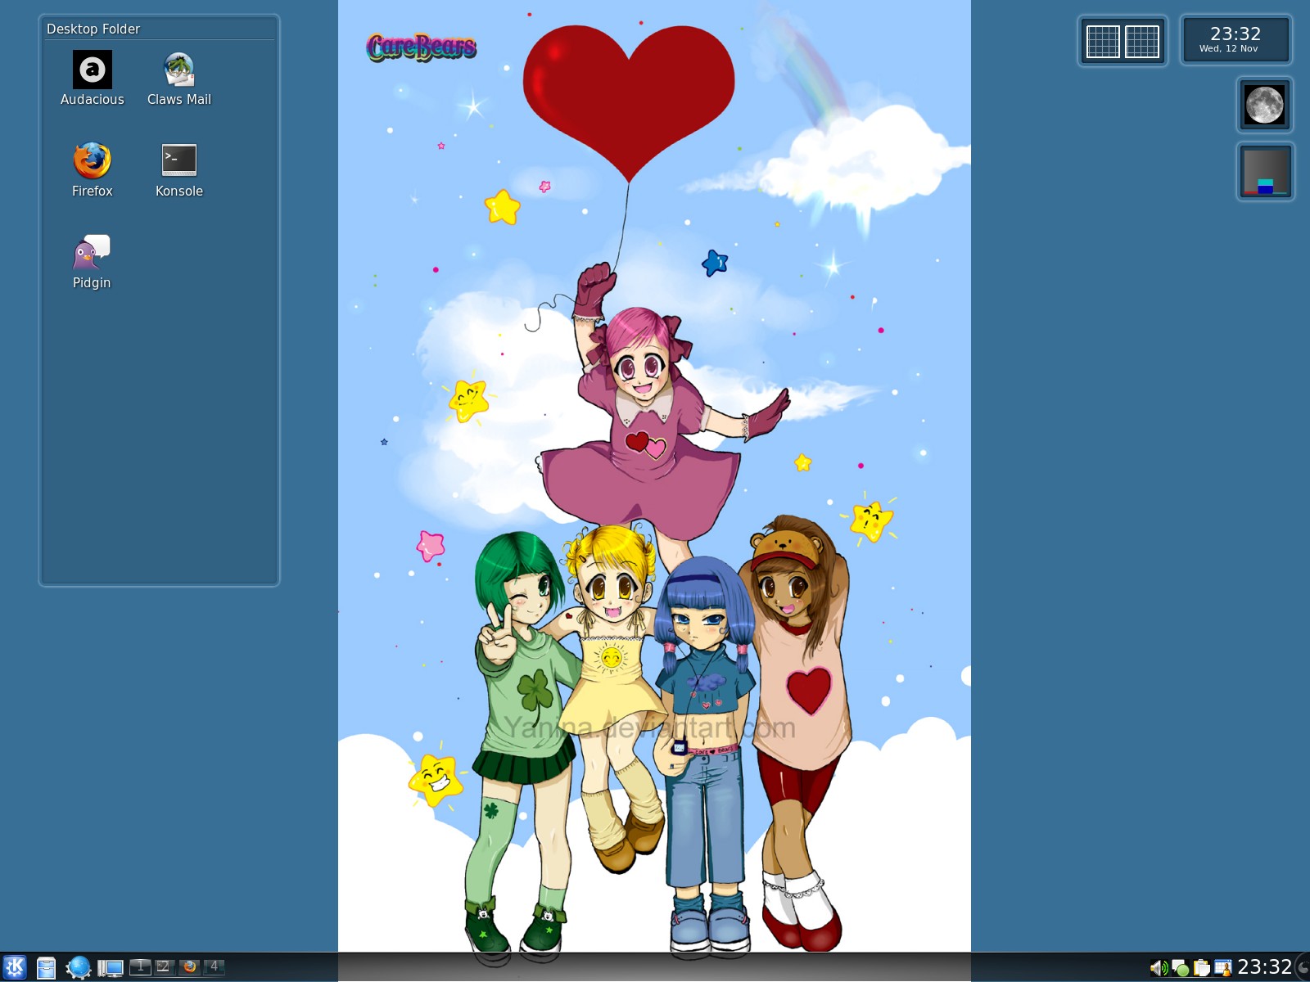Open the Audacious music player icon
Viewport: 1310px width, 982px height.
pos(93,70)
